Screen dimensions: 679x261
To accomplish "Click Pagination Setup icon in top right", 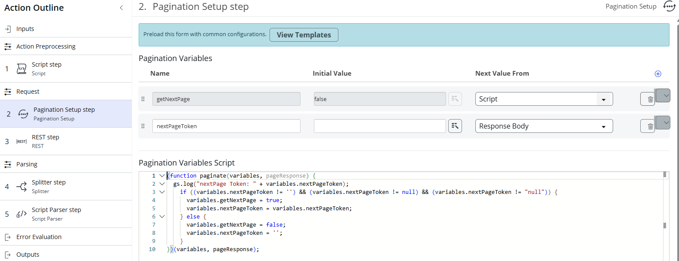I will pyautogui.click(x=669, y=6).
